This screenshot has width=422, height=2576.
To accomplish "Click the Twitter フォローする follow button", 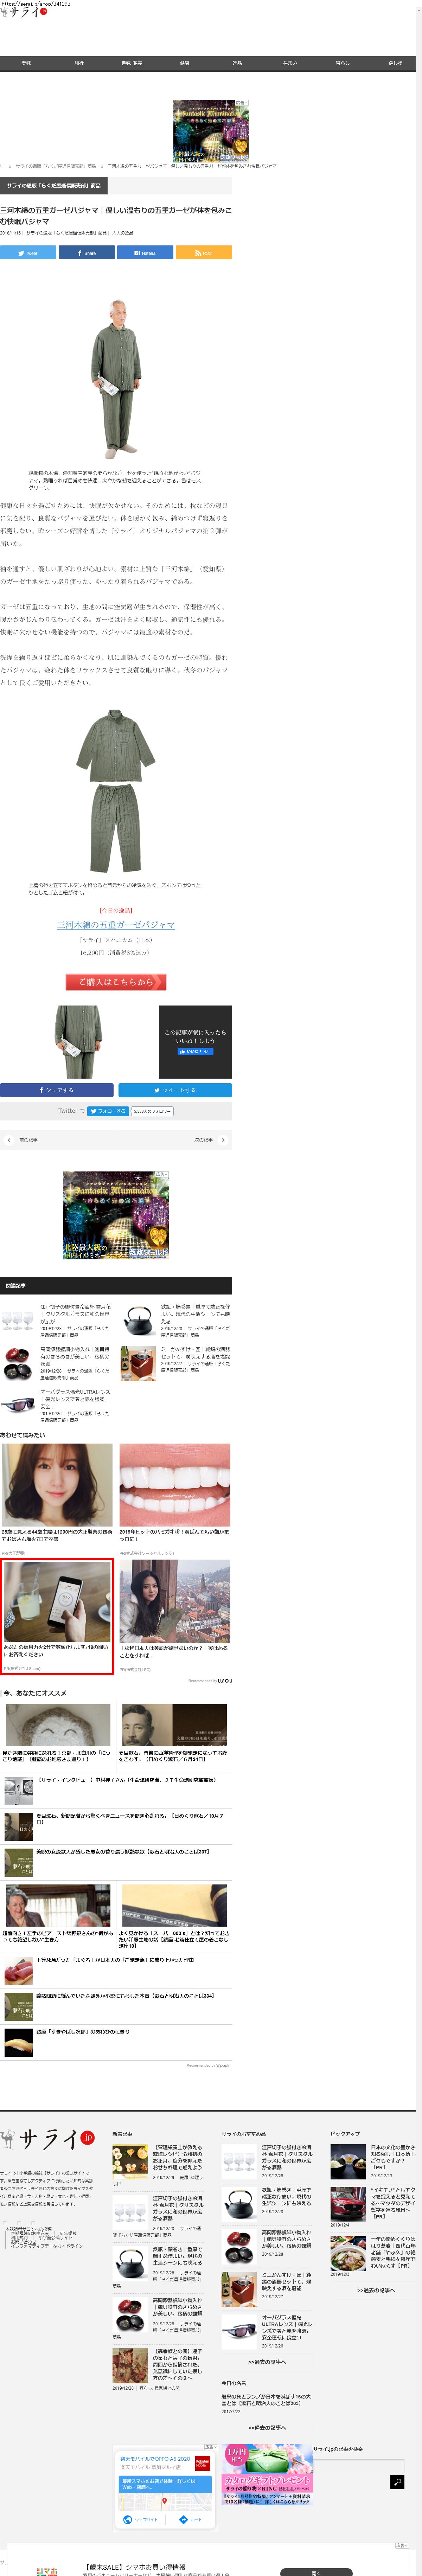I will click(107, 1111).
